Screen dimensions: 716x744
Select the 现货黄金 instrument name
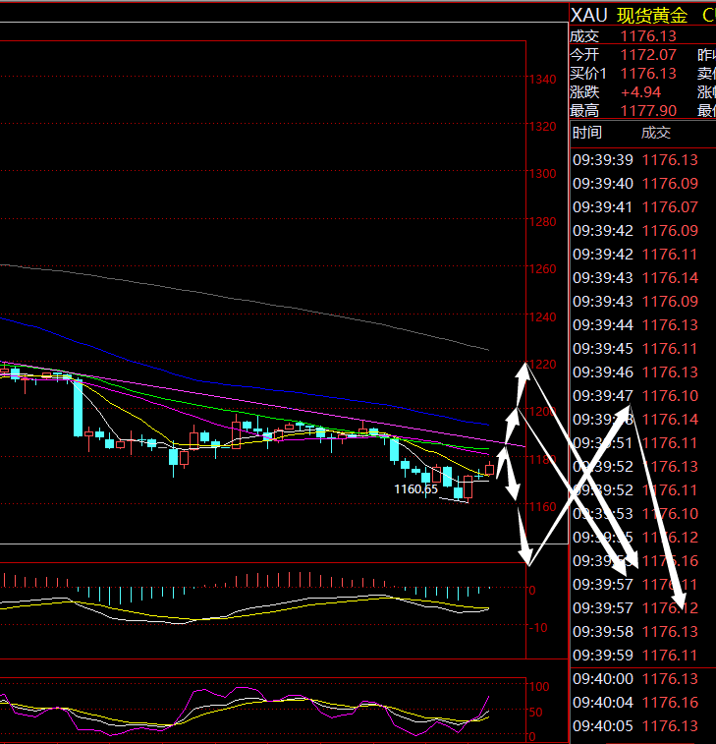coord(652,15)
